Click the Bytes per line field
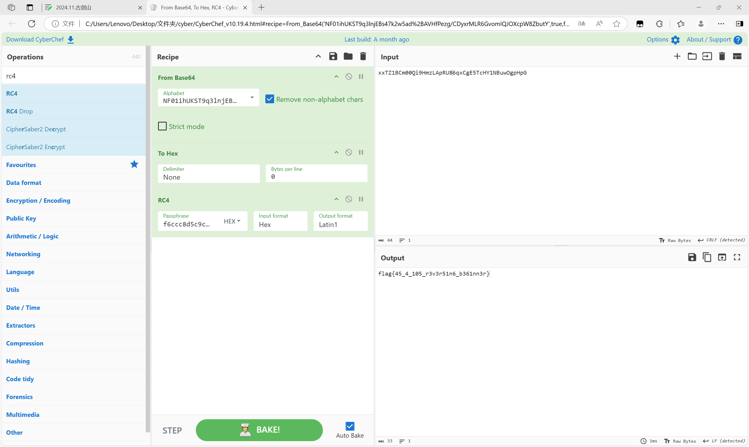The width and height of the screenshot is (749, 447). click(x=317, y=173)
